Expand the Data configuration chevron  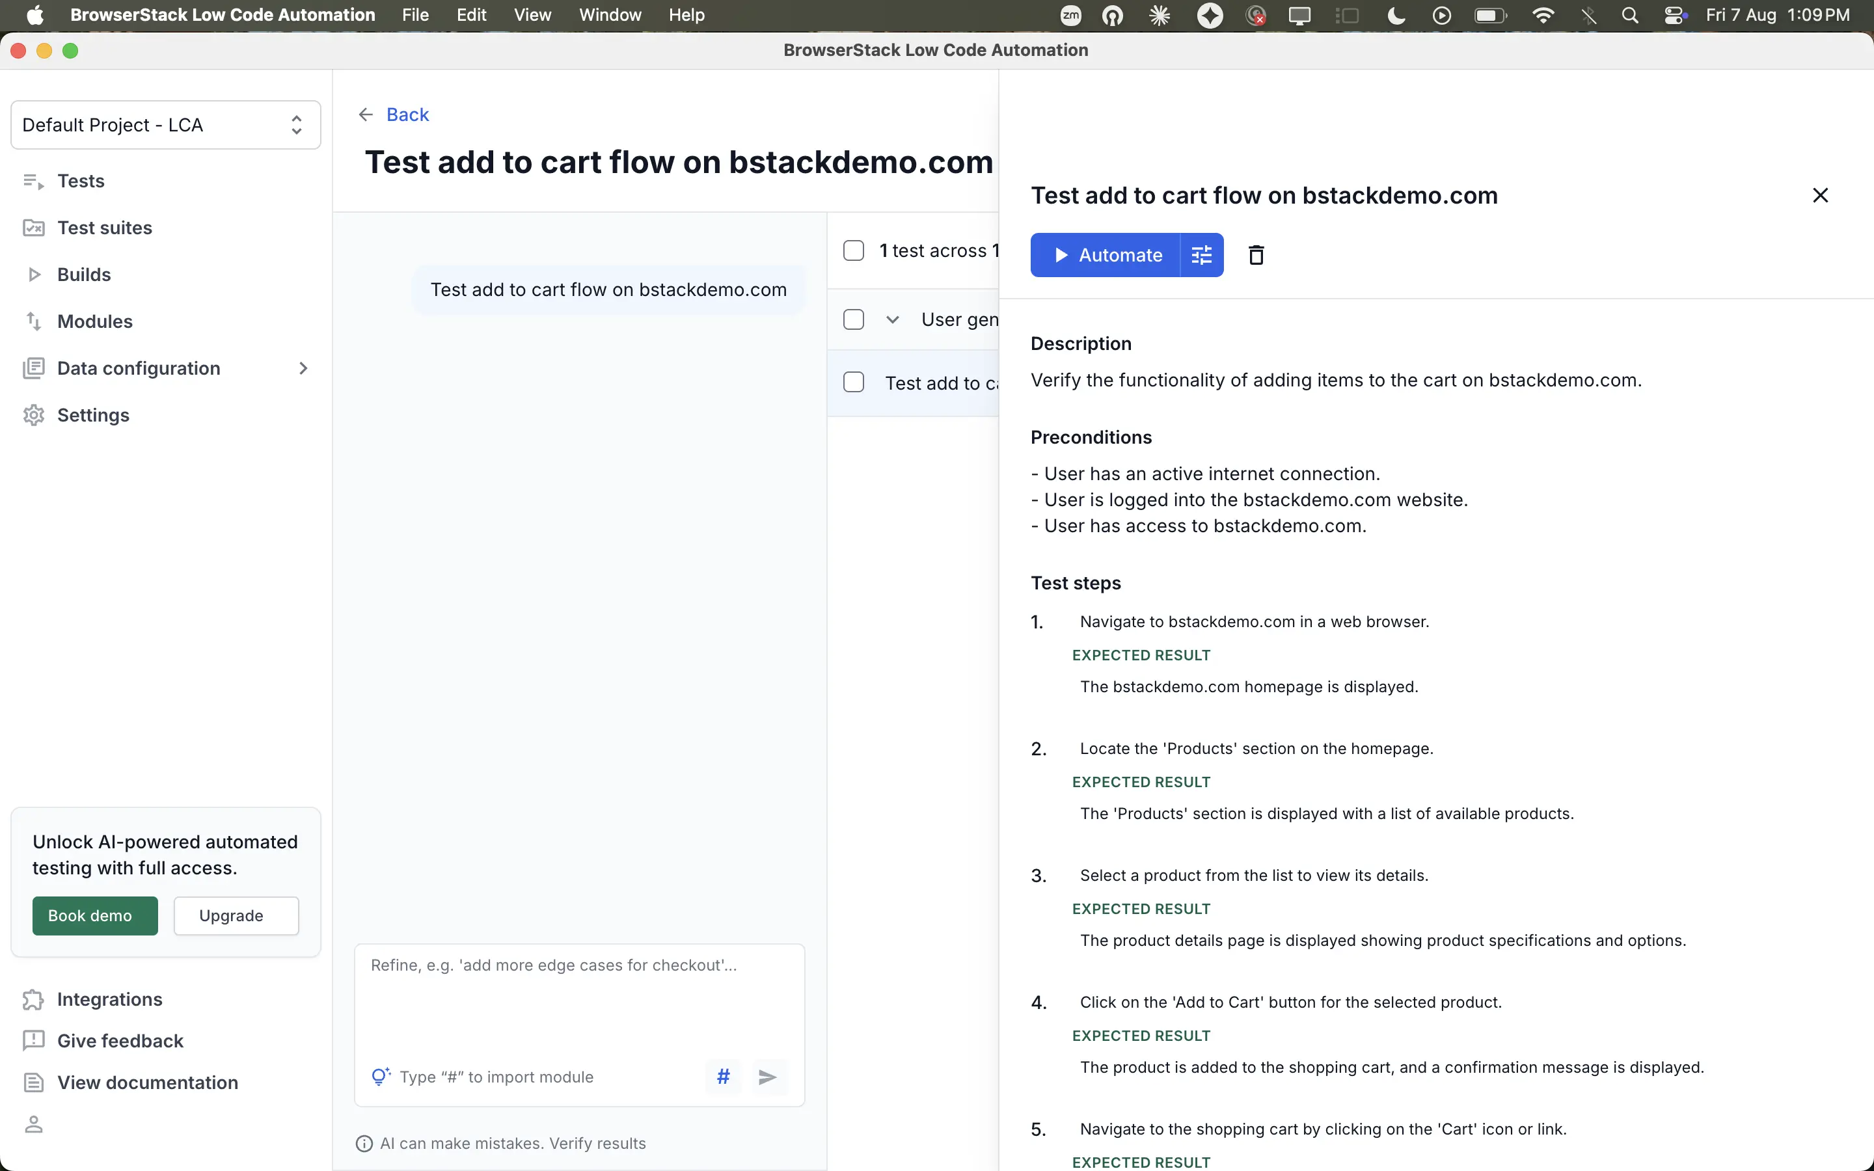click(x=303, y=368)
